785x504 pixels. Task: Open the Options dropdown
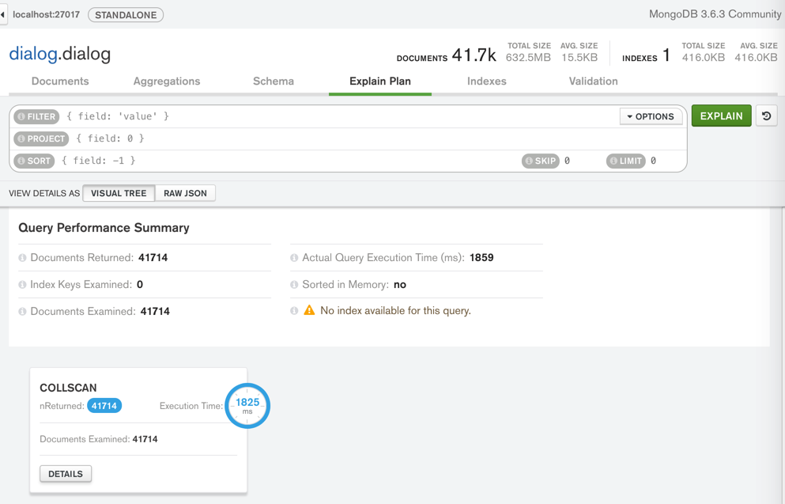651,116
